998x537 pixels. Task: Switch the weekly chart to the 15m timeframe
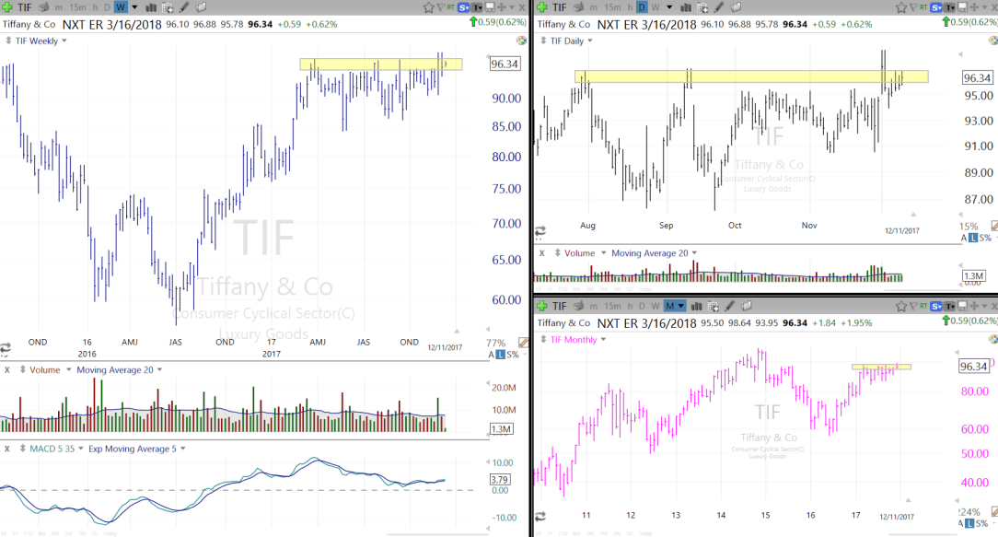point(76,7)
